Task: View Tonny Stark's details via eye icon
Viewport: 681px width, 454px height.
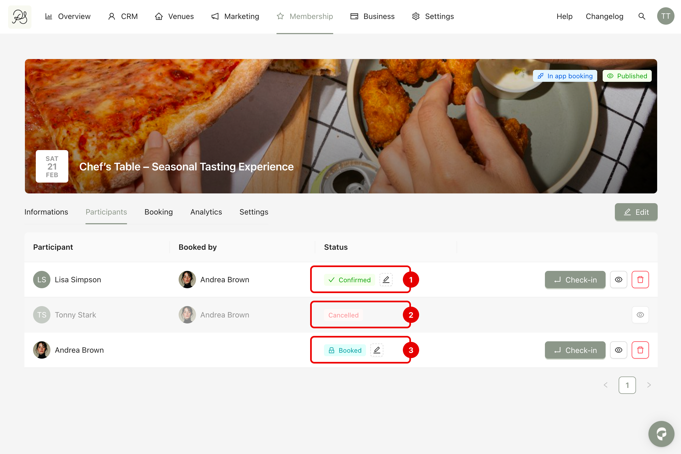Action: click(x=640, y=315)
